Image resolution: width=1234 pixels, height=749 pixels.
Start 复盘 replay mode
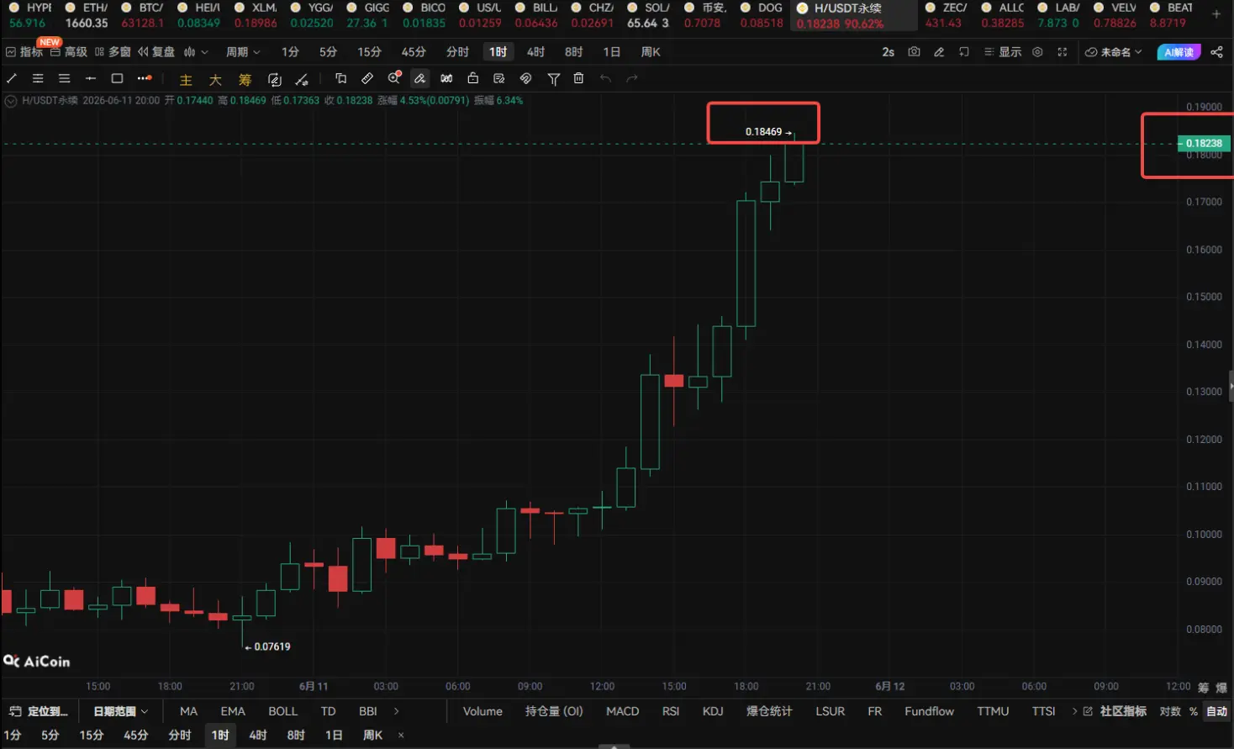pyautogui.click(x=156, y=52)
